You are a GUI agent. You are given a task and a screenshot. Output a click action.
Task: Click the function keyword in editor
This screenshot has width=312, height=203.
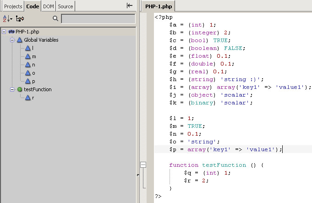pyautogui.click(x=184, y=165)
